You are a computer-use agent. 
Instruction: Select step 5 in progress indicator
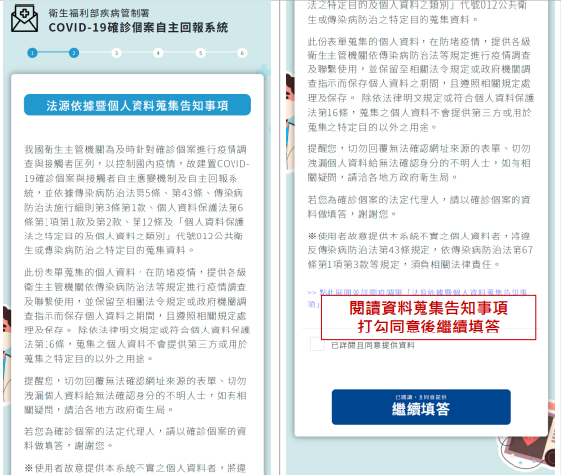tap(200, 53)
